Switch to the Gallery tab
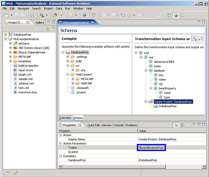Viewport: 209px width, 177px height. click(x=40, y=23)
